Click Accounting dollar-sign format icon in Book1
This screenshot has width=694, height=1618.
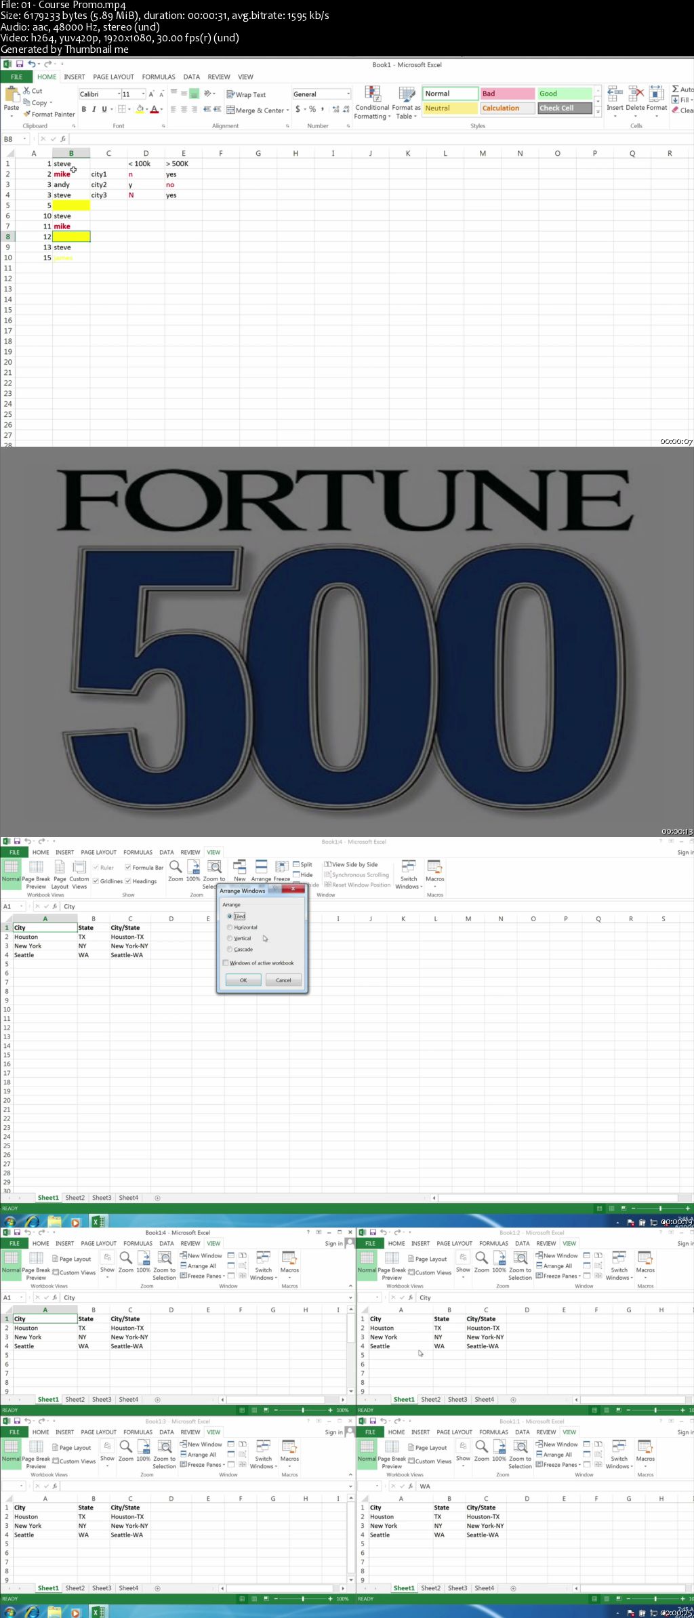tap(298, 109)
